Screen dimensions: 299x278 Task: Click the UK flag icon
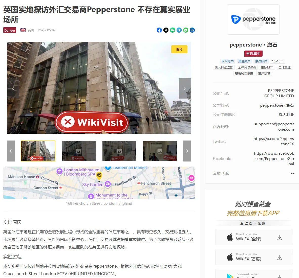[23, 30]
